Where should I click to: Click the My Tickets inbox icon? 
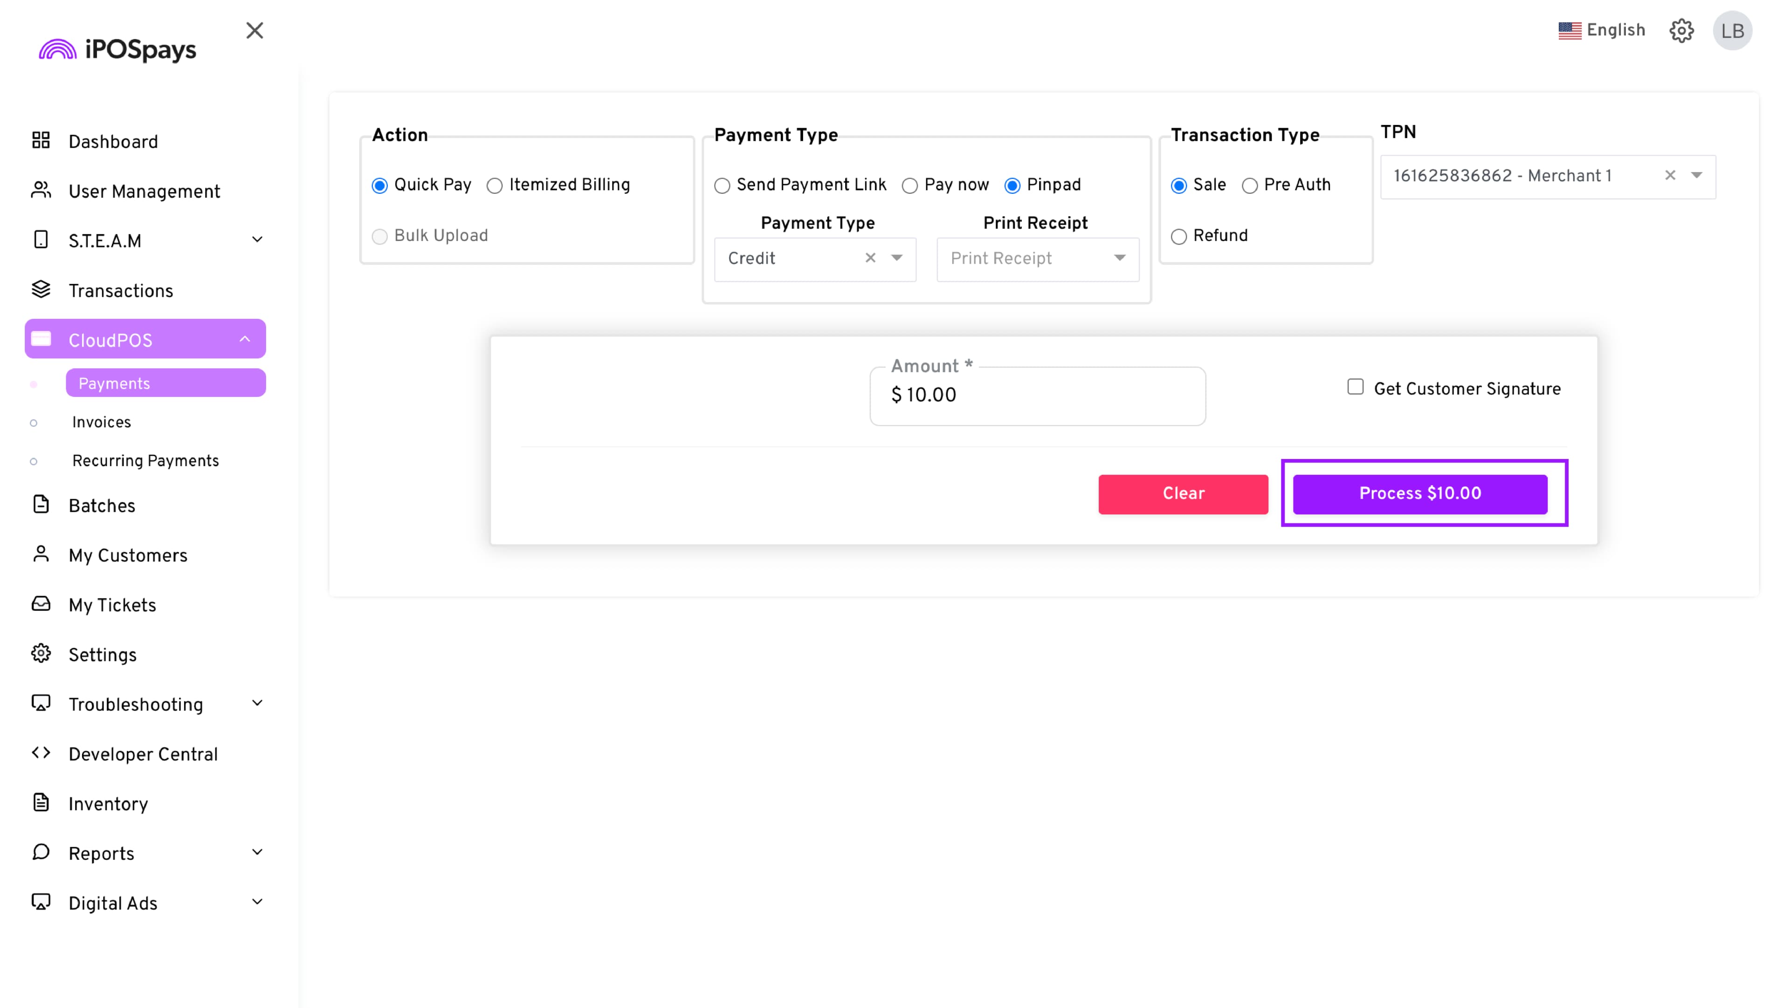(x=41, y=603)
